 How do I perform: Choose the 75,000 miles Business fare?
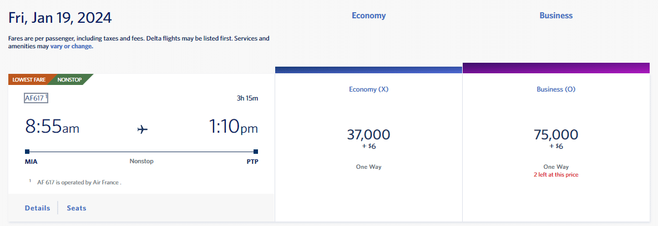[x=556, y=134]
